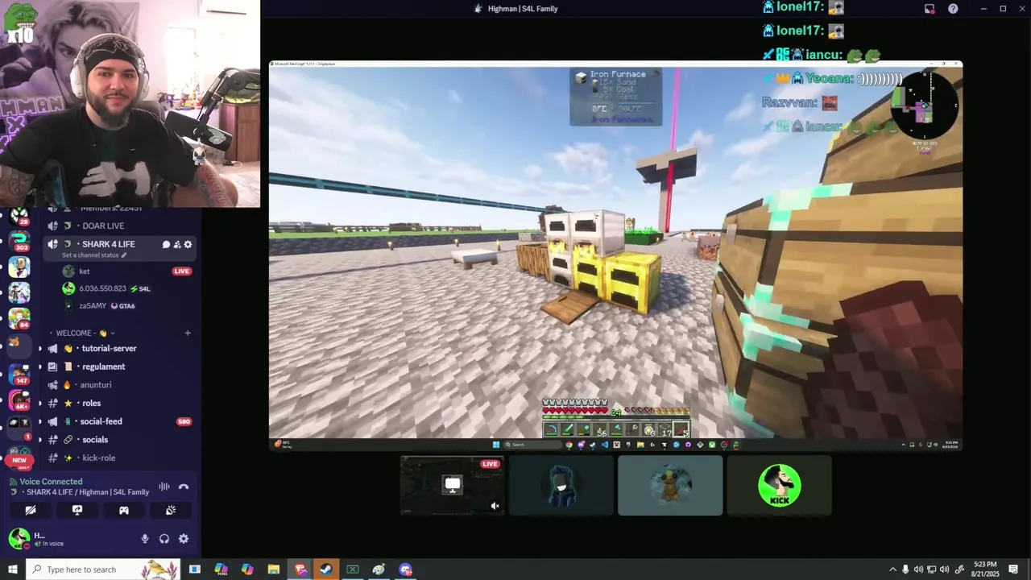The height and width of the screenshot is (580, 1031).
Task: Open SHARK 4 LIFE channel settings gear
Action: pos(188,245)
